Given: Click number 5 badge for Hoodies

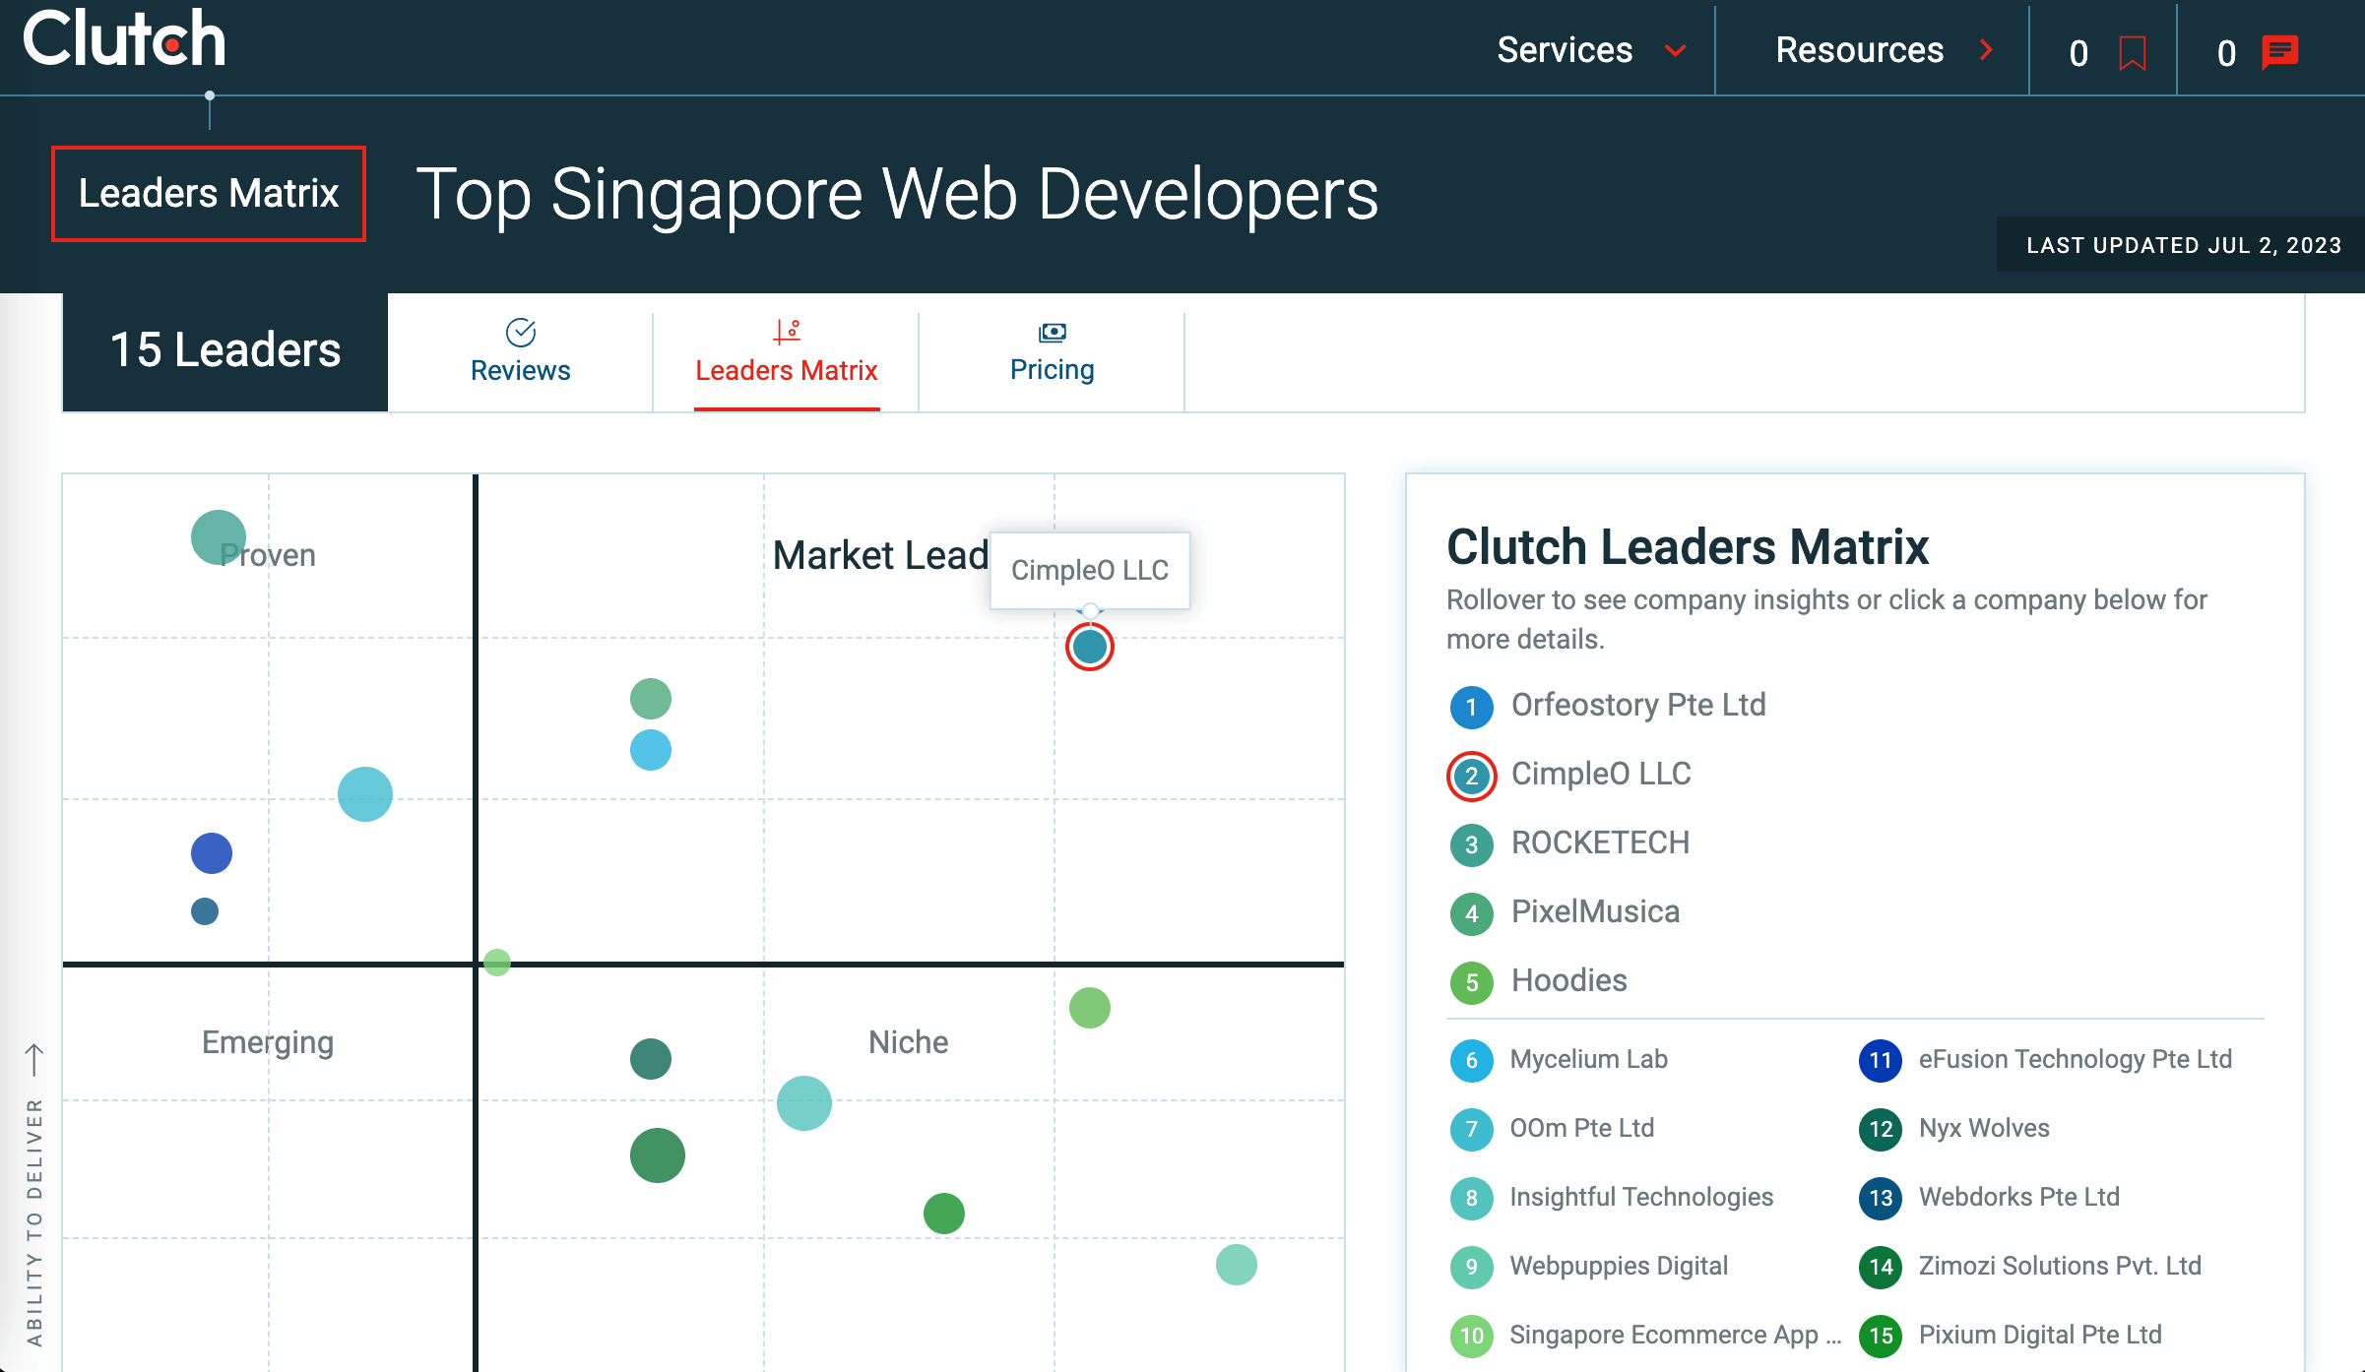Looking at the screenshot, I should click(1471, 983).
